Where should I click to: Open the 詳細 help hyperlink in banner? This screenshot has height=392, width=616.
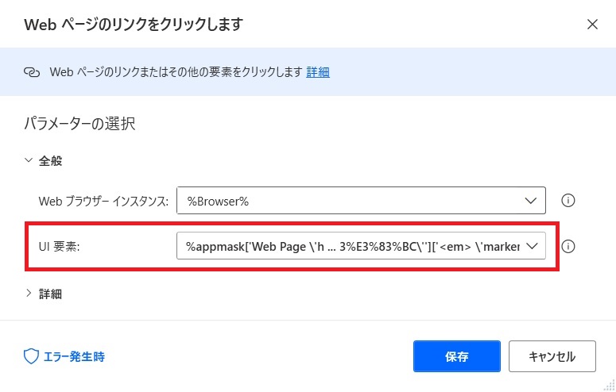tap(318, 72)
